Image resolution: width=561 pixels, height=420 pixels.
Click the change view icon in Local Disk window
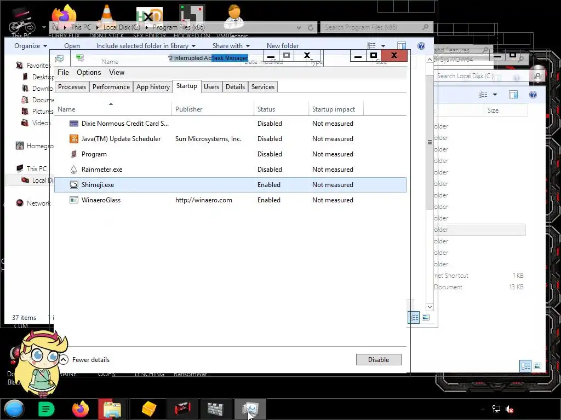click(483, 95)
